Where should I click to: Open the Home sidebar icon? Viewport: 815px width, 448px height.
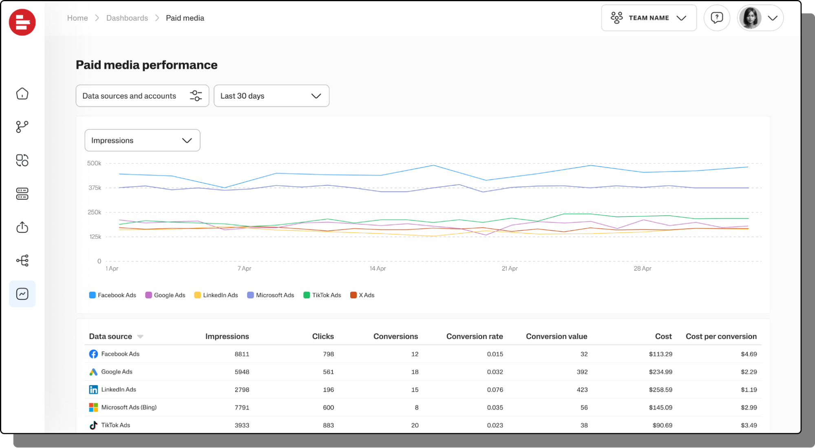pyautogui.click(x=22, y=93)
